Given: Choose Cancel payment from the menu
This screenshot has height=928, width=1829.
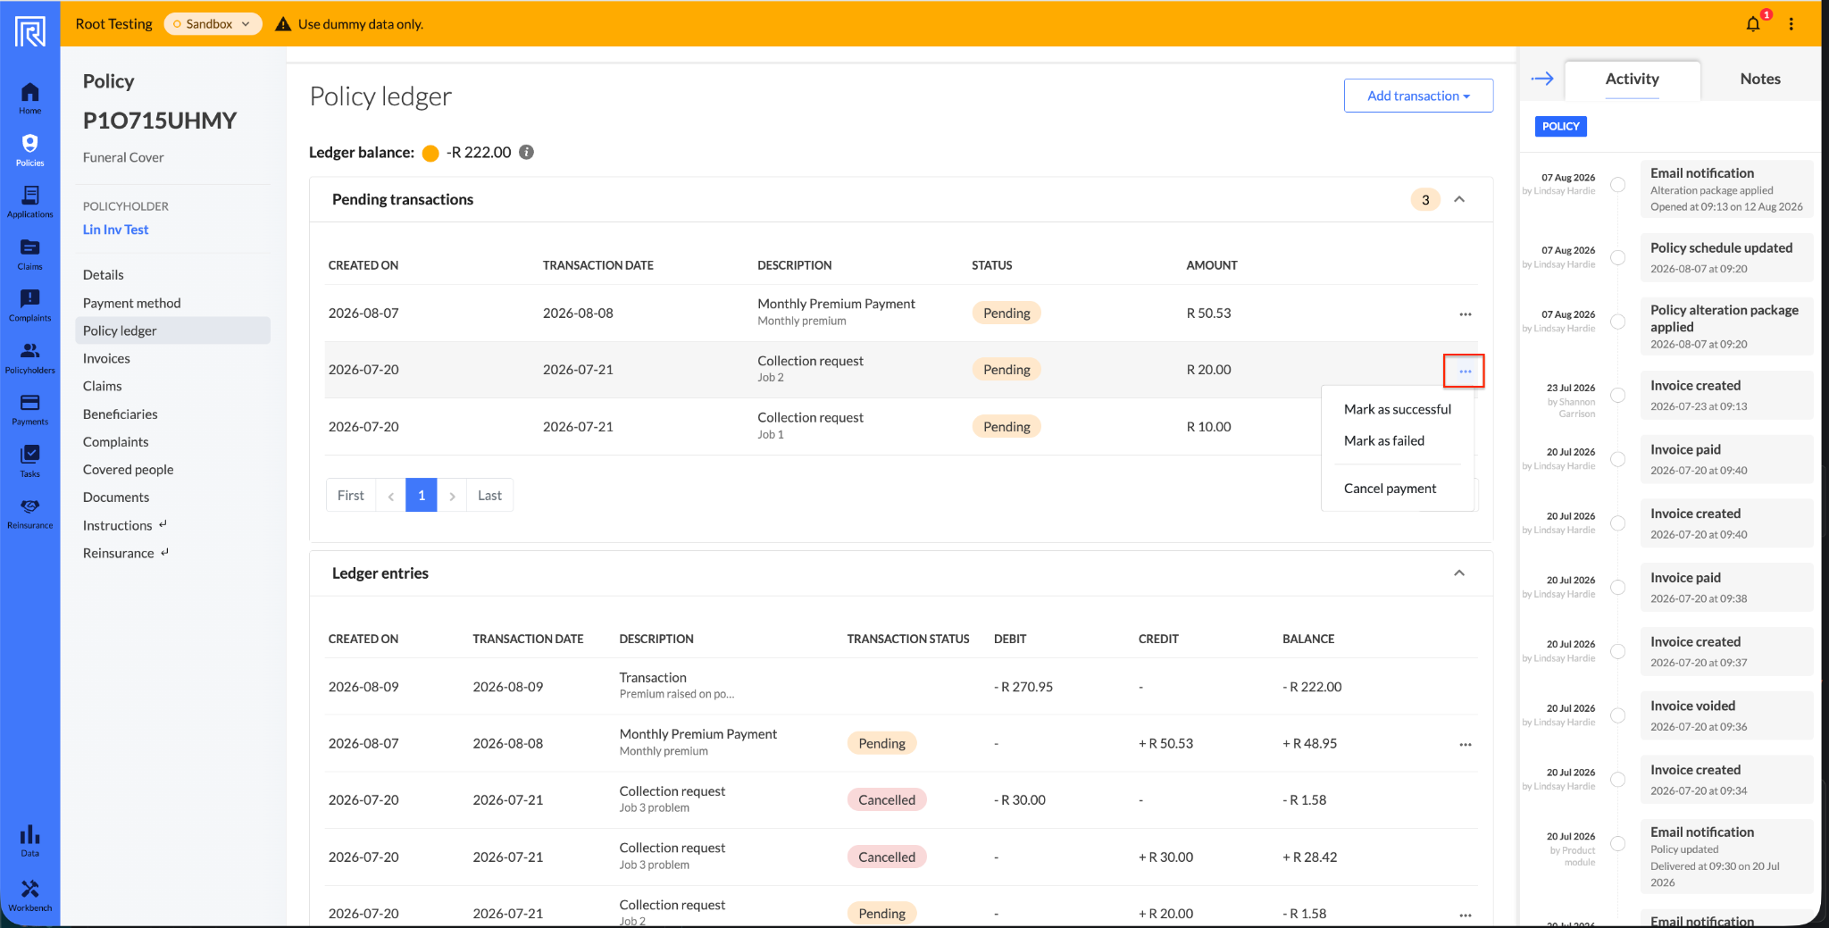Looking at the screenshot, I should click(1390, 488).
